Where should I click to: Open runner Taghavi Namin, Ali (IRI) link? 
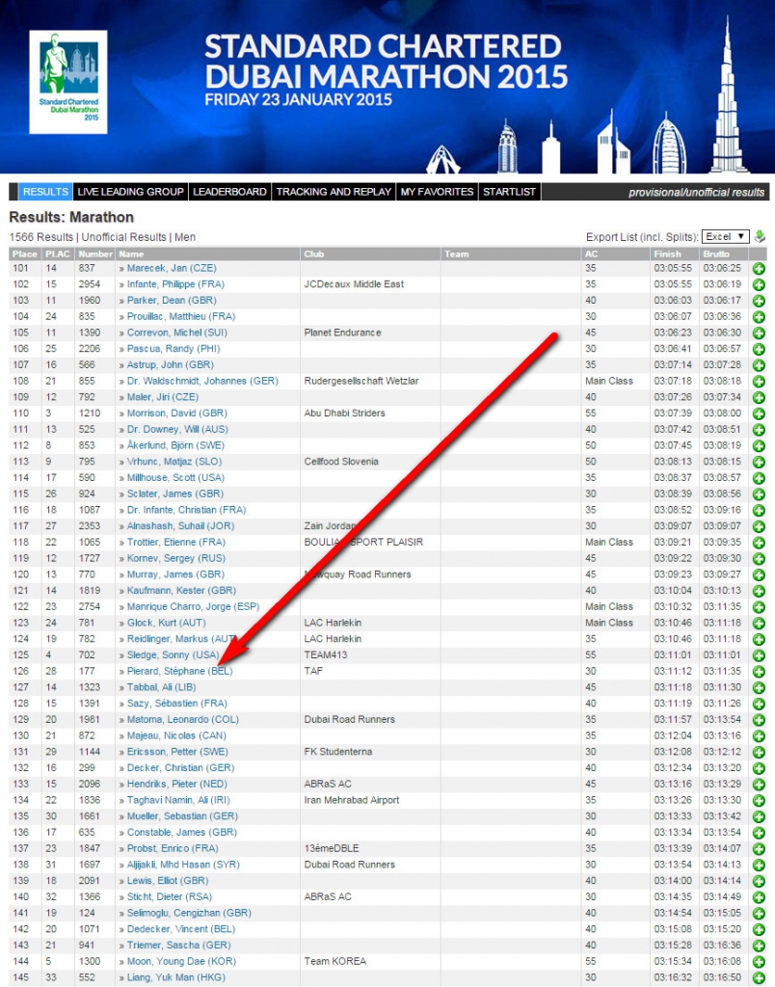178,800
